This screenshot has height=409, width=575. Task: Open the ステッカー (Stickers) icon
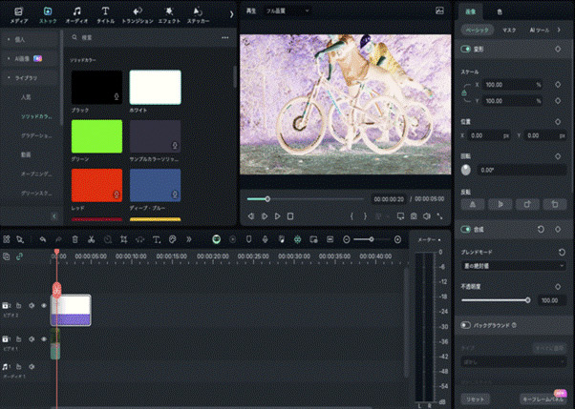pos(198,12)
